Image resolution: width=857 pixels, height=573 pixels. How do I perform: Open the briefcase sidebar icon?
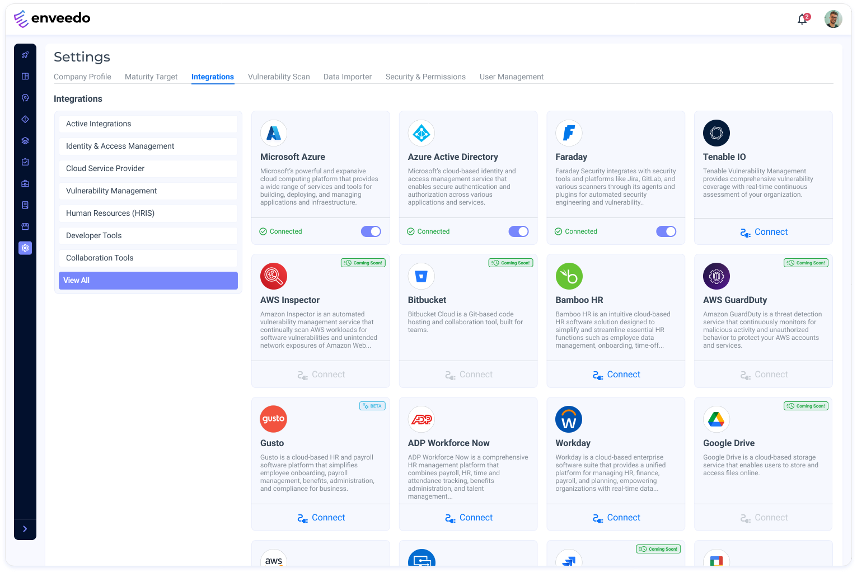25,183
